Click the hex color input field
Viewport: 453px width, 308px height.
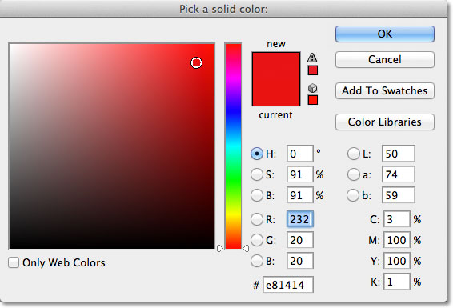[x=288, y=285]
